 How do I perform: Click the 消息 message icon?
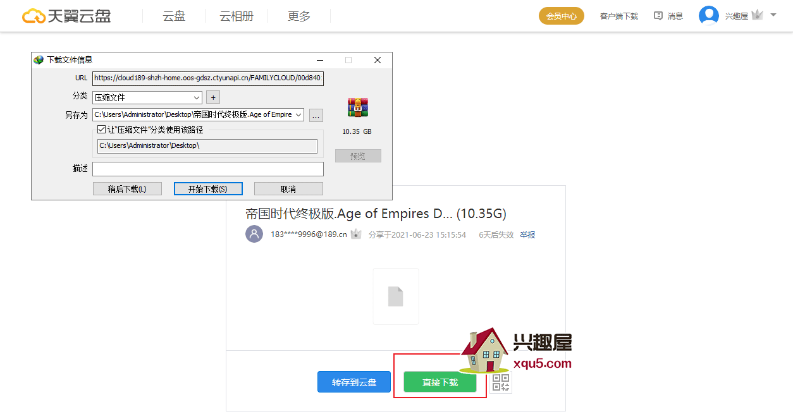click(658, 16)
